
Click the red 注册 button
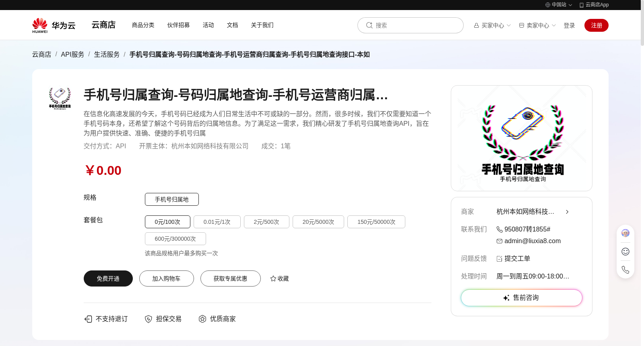click(x=597, y=25)
